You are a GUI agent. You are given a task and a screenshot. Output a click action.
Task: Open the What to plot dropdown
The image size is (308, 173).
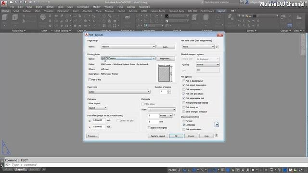(98, 108)
